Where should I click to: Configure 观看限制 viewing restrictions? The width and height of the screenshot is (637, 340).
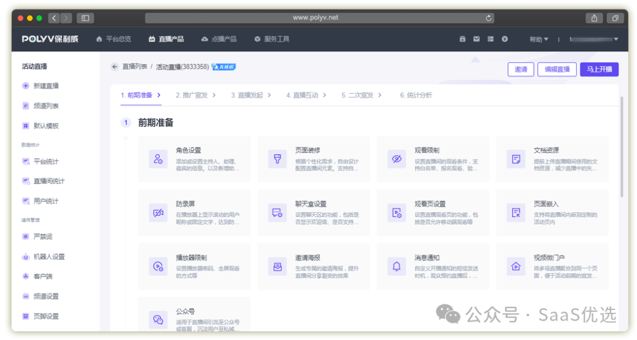(434, 159)
